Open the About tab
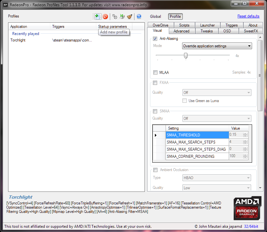 [253, 25]
